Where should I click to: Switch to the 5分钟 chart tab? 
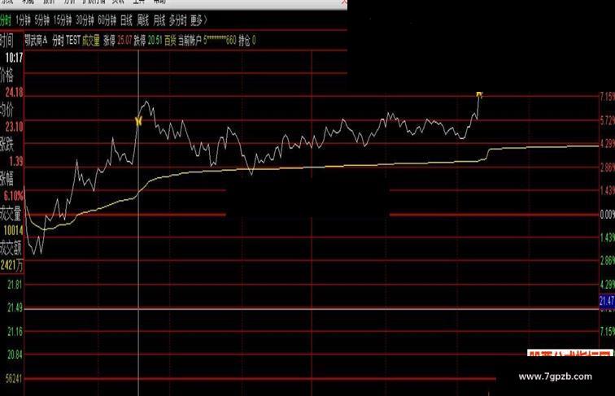point(42,20)
